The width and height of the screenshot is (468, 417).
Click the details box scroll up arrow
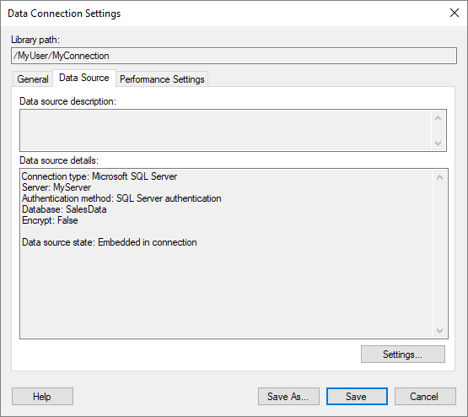439,177
